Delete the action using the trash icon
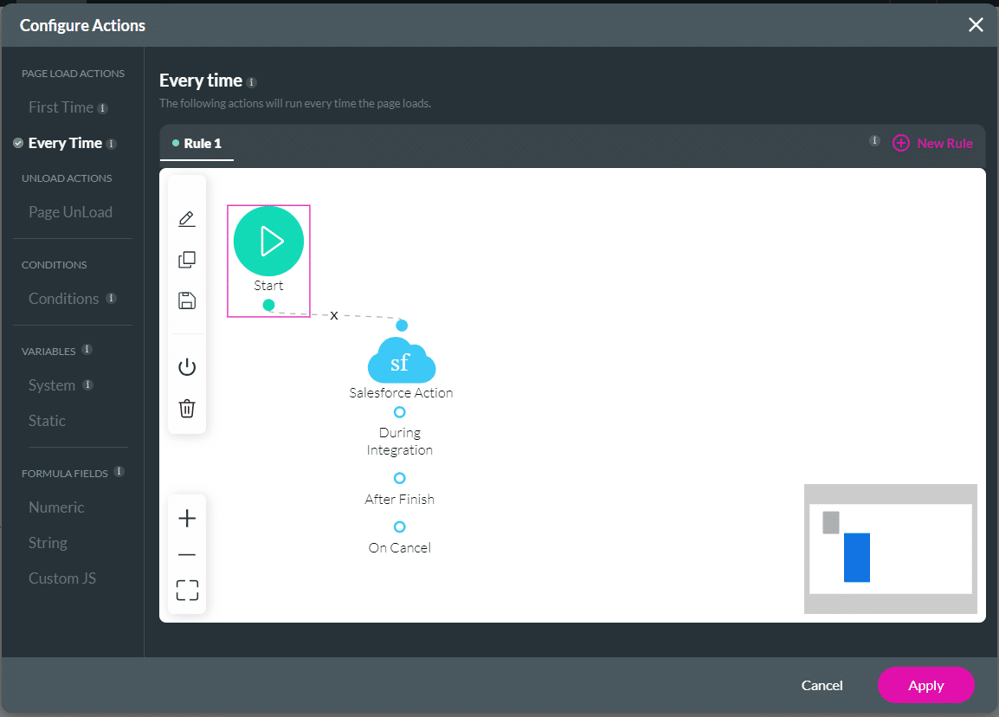 pyautogui.click(x=186, y=408)
